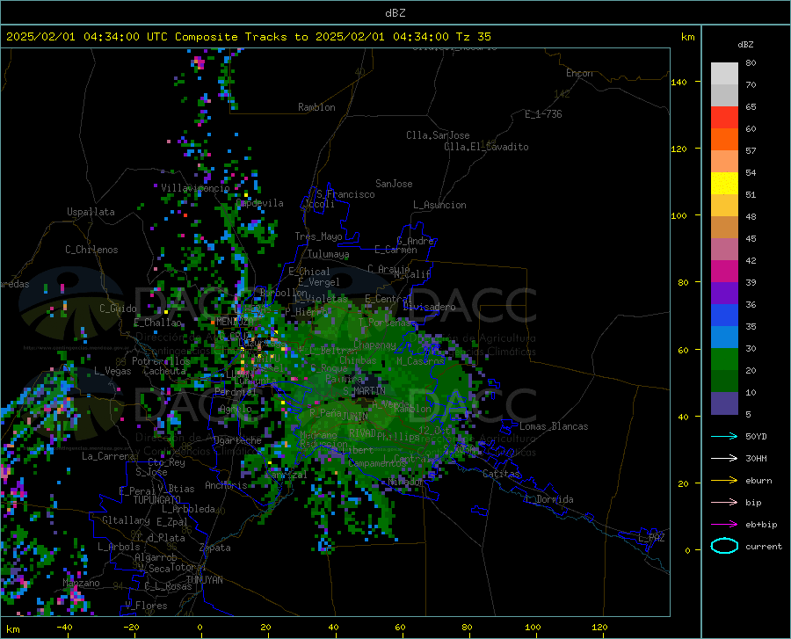
Task: Click the S_MARTIN map label
Action: tap(364, 391)
